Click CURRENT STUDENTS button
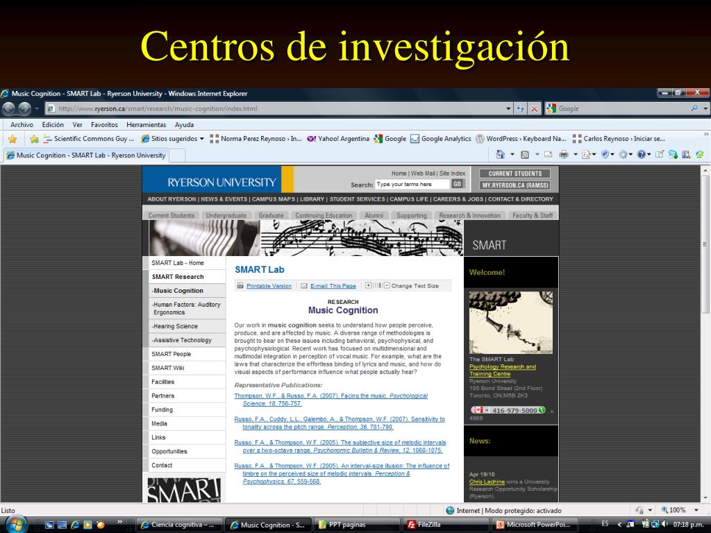711x533 pixels. pos(515,174)
